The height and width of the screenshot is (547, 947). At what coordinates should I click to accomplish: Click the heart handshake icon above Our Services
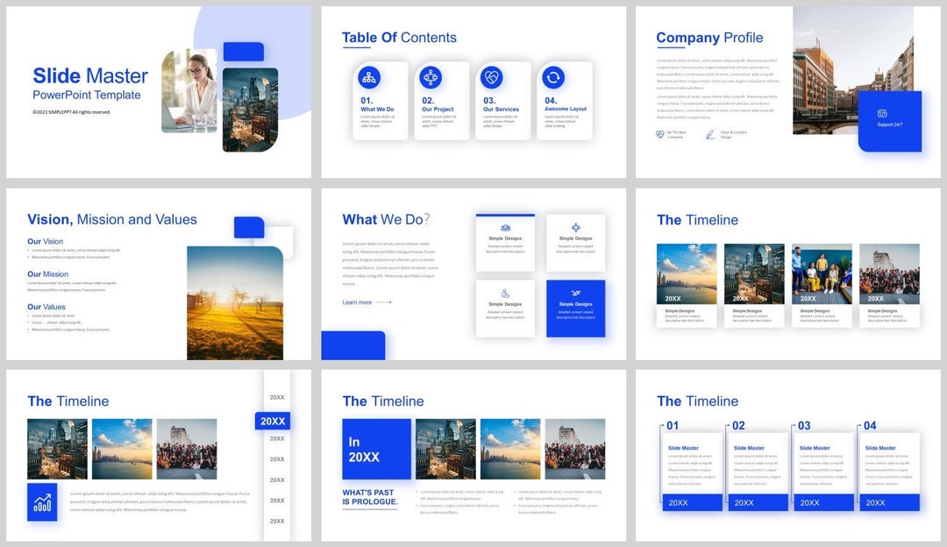click(x=492, y=77)
